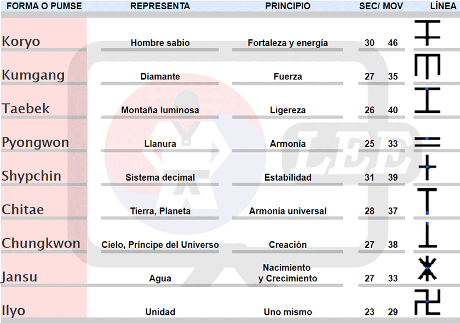The width and height of the screenshot is (460, 323).
Task: Click the Koryo line diagram symbol
Action: pos(427,32)
